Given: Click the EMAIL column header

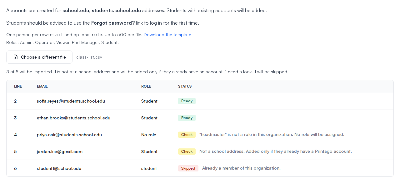Looking at the screenshot, I should [42, 86].
